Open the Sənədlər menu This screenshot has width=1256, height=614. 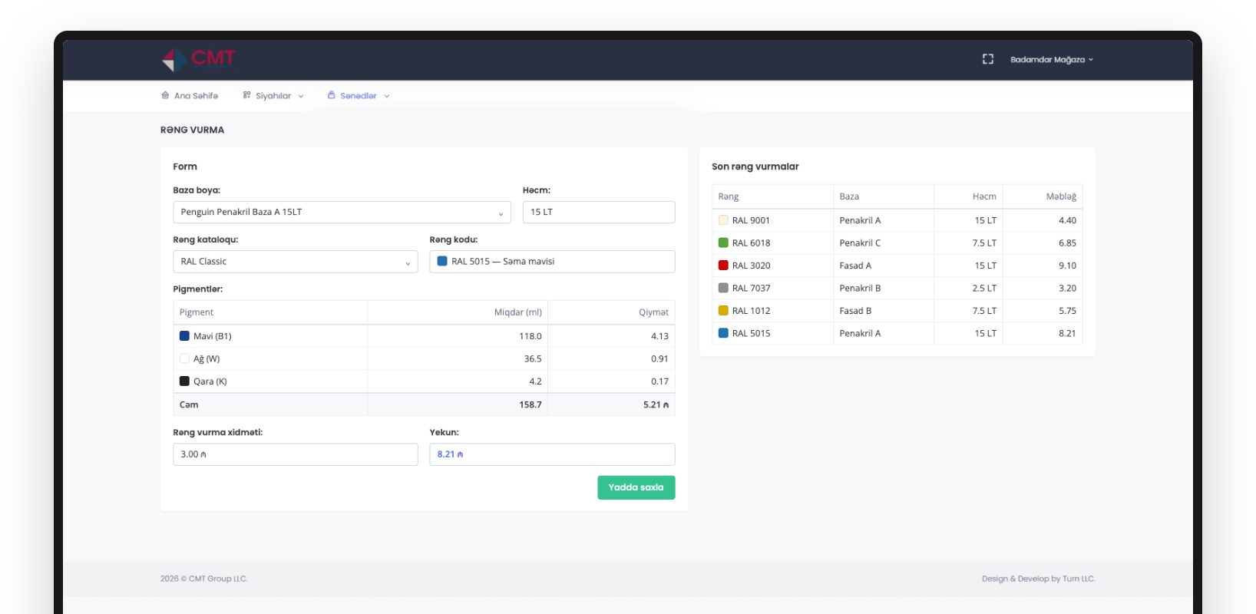click(x=359, y=96)
